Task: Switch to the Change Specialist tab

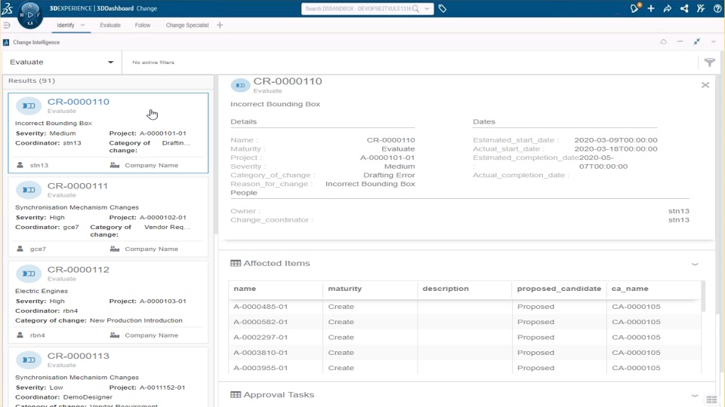Action: point(187,25)
